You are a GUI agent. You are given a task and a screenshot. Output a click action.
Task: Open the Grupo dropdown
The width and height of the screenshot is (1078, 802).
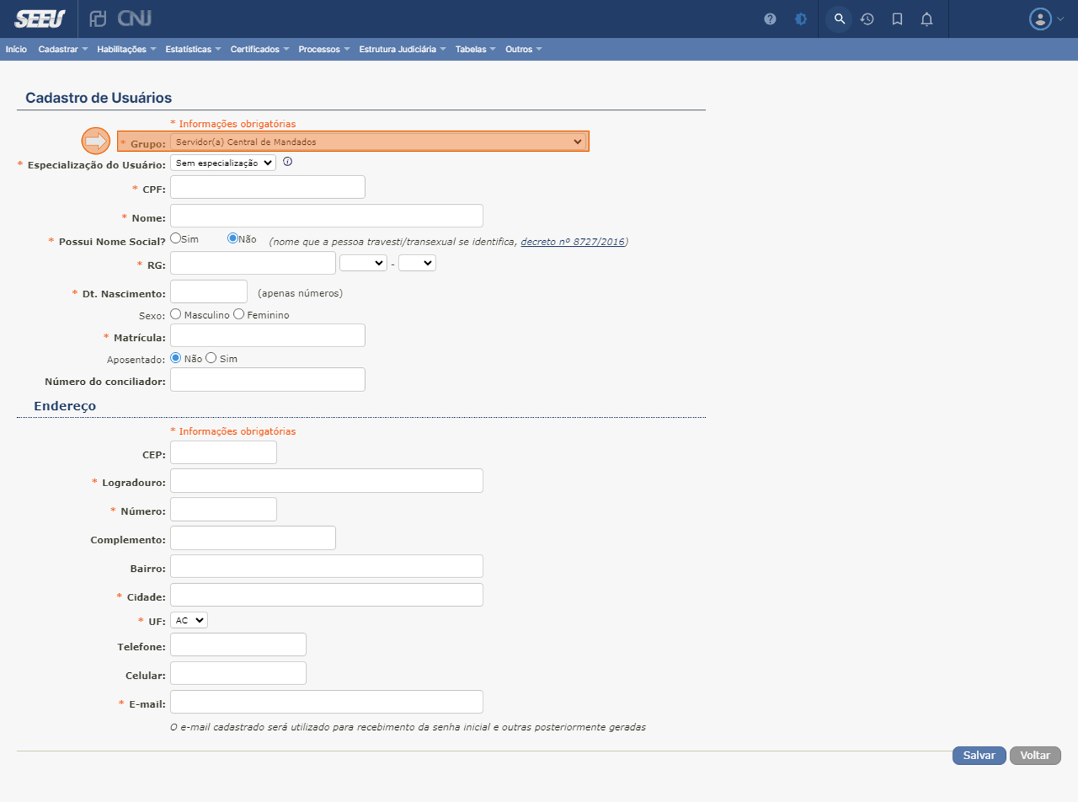click(x=379, y=142)
